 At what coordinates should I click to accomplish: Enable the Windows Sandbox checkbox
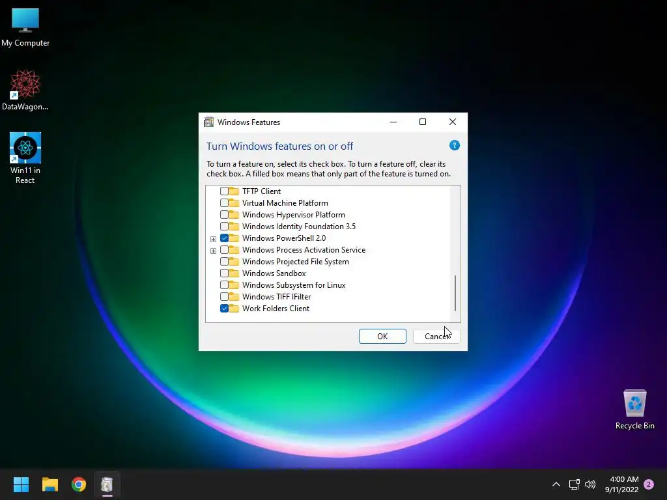[x=224, y=273]
